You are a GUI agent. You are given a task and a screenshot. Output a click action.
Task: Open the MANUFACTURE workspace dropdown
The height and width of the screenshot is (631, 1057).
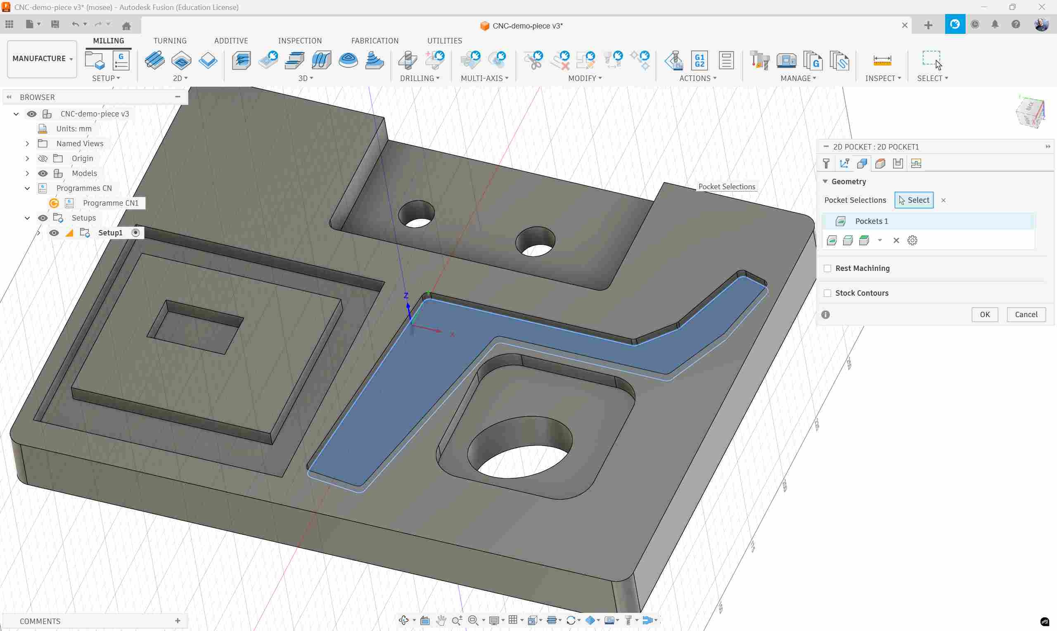[42, 59]
